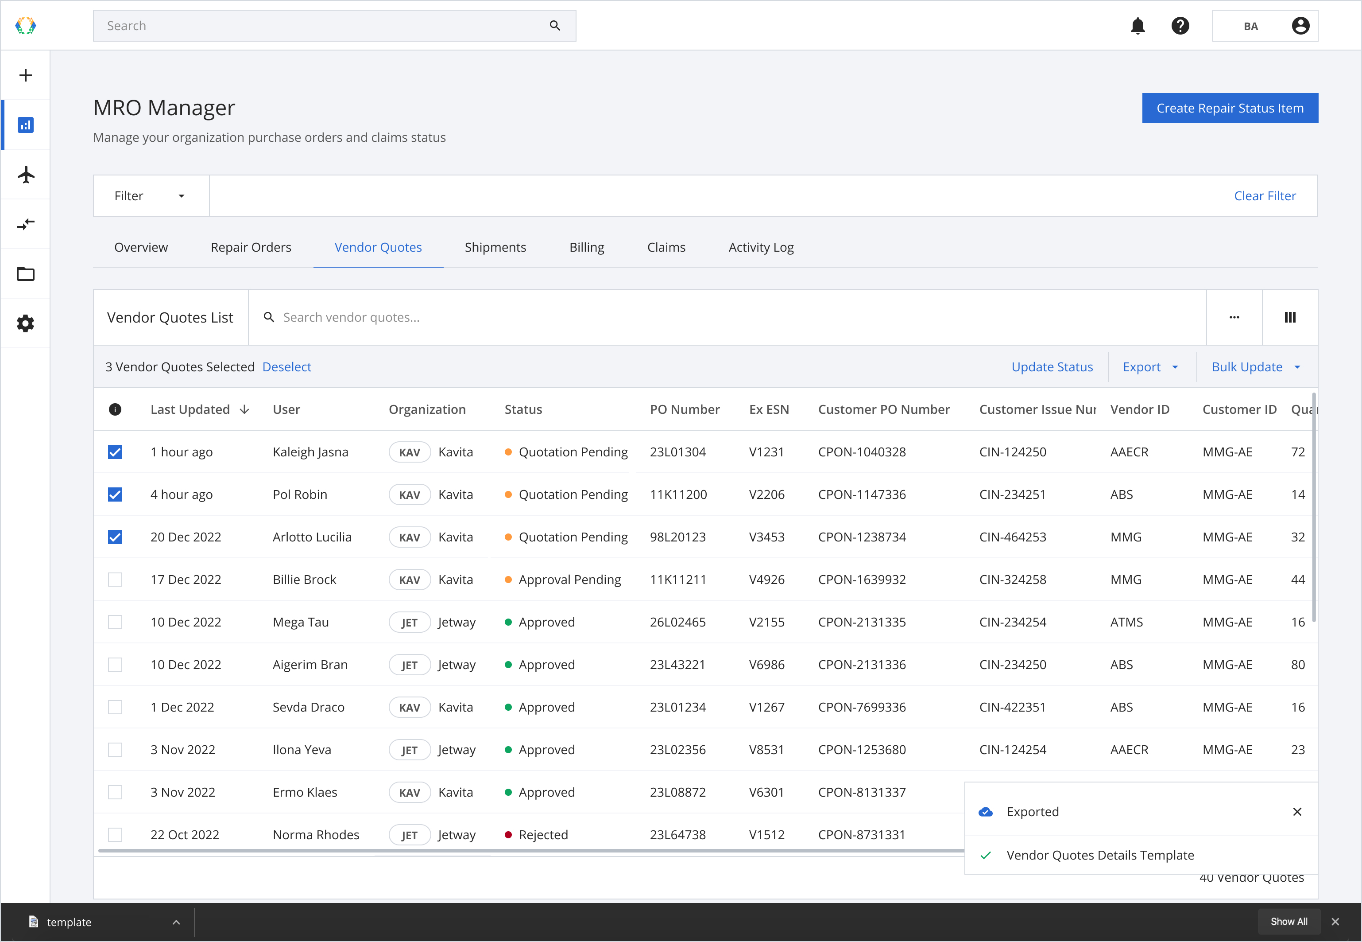Click the three-dots more options icon
The image size is (1362, 942).
click(x=1234, y=318)
